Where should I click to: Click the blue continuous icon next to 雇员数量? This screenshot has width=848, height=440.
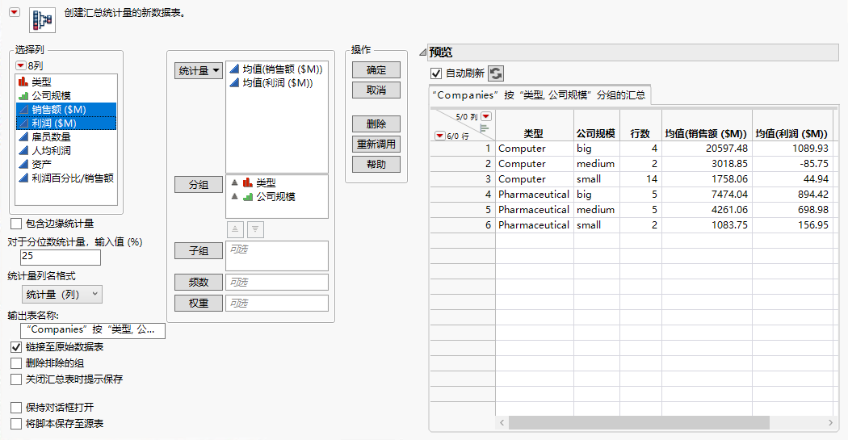[23, 136]
